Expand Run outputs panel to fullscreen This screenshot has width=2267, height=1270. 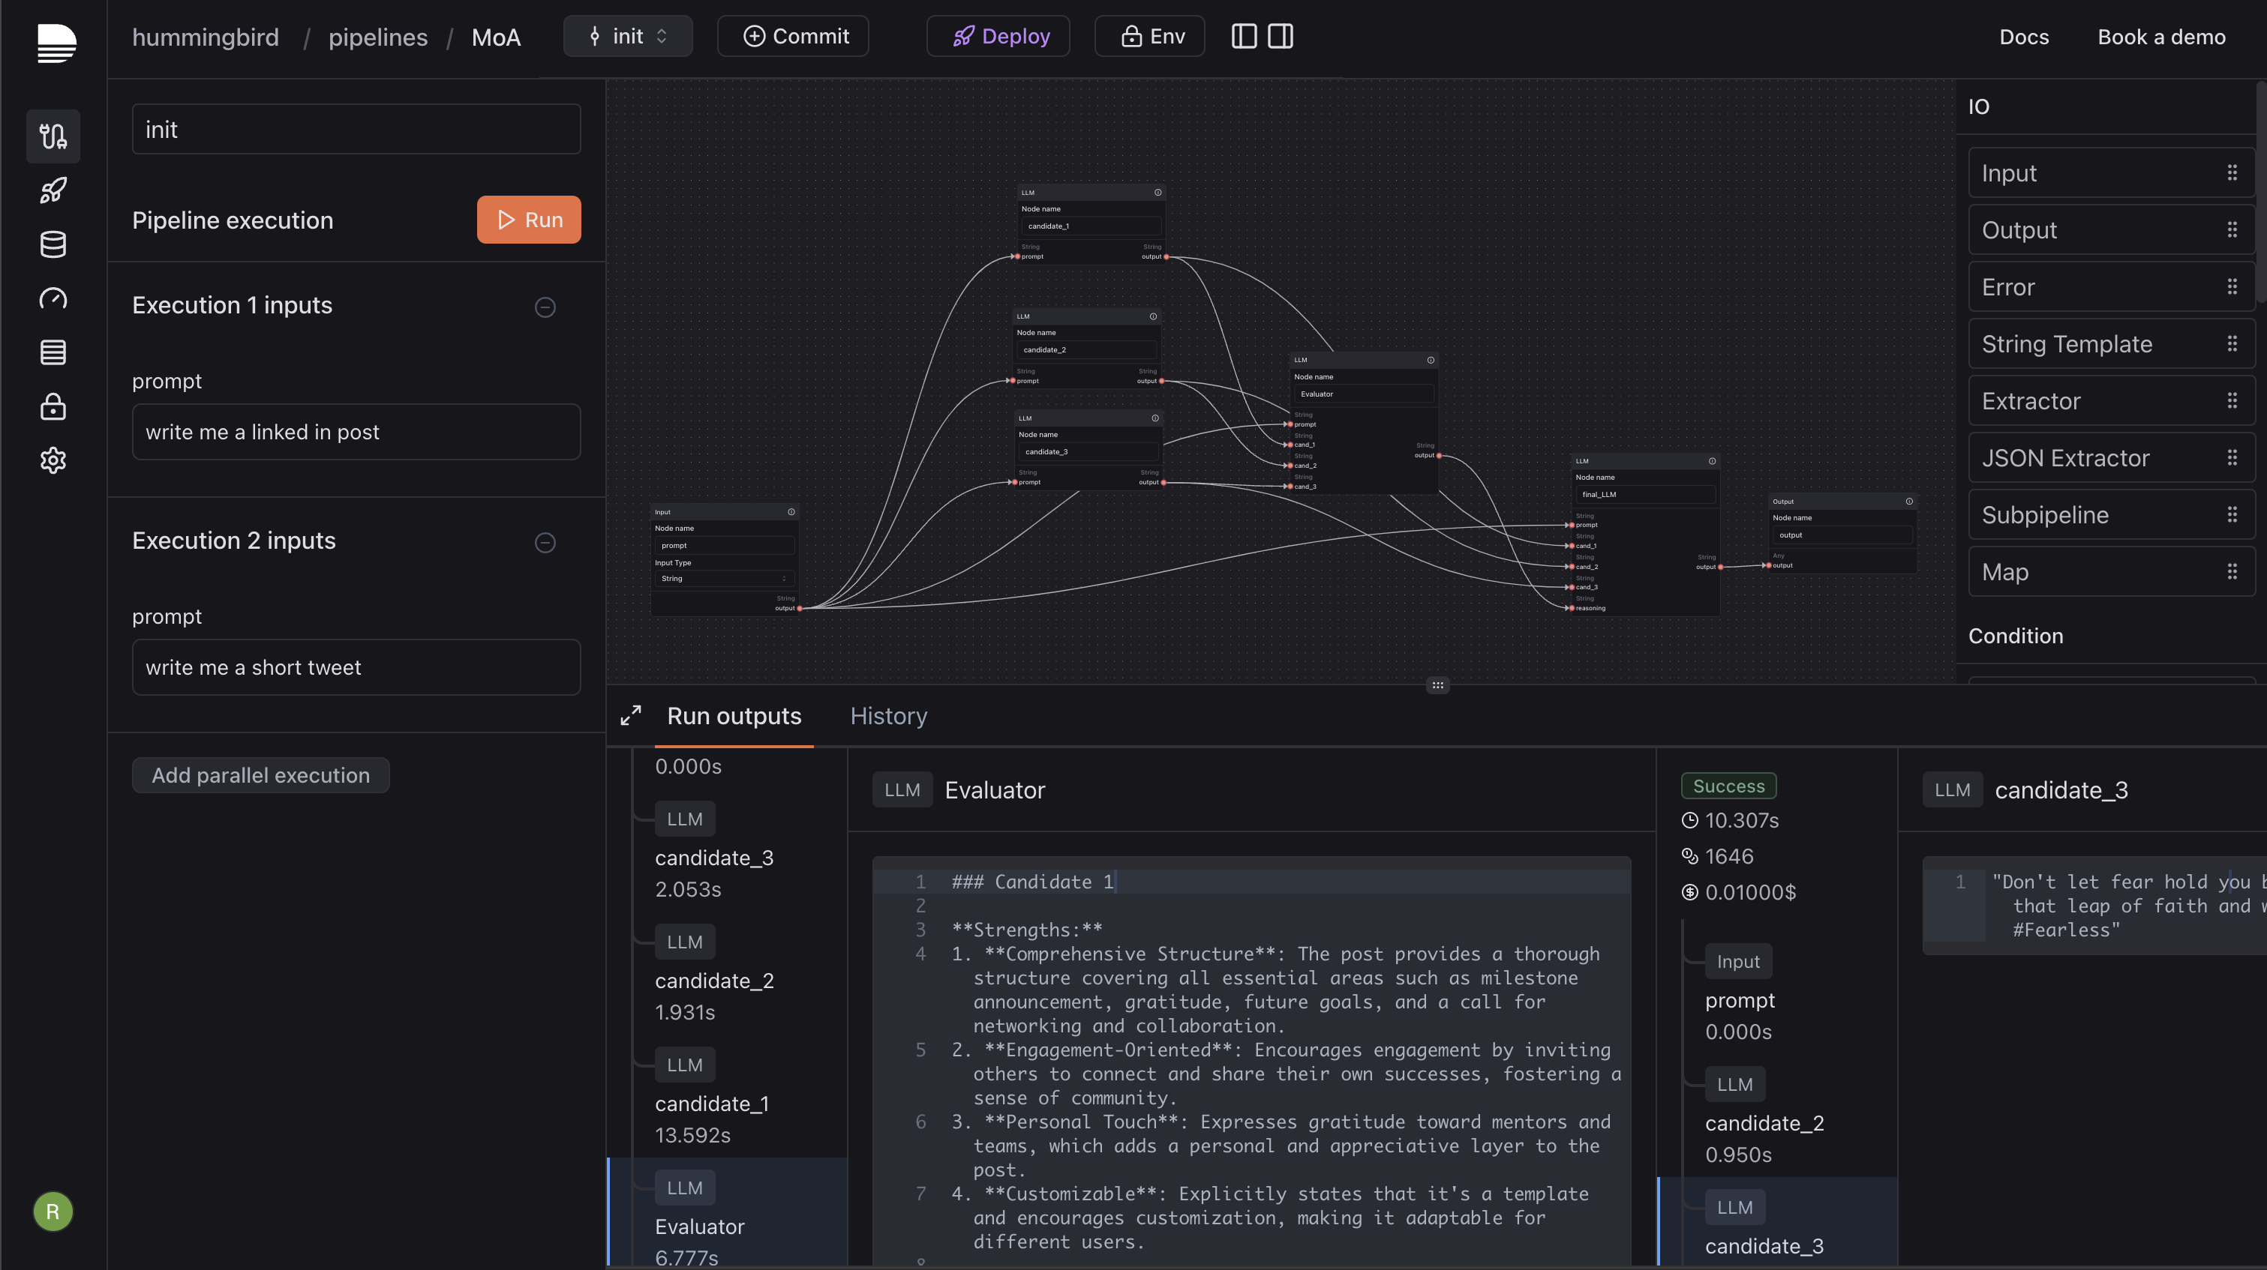point(631,716)
